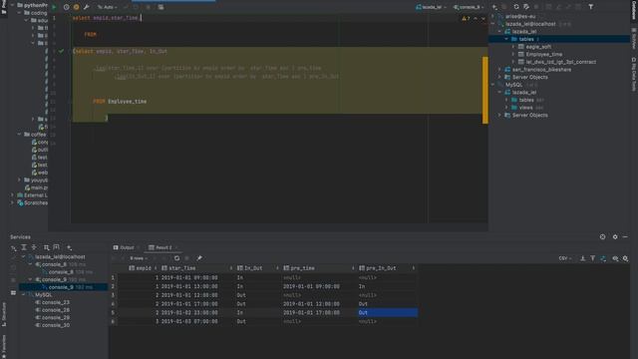Expand the last Server Objects node
The height and width of the screenshot is (359, 638).
tap(500, 116)
